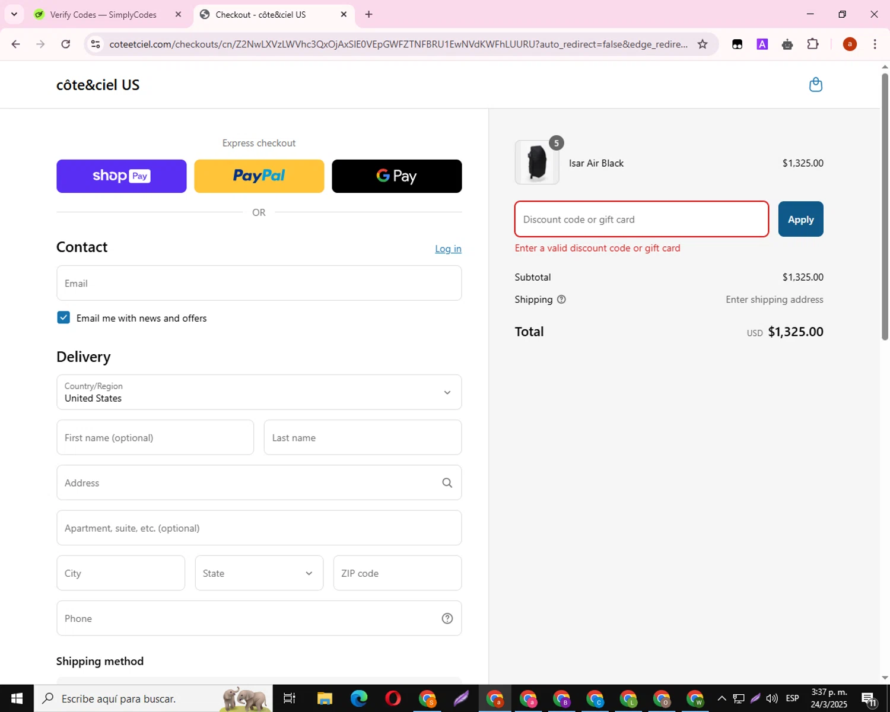
Task: Click the shipping info help icon
Action: [x=561, y=300]
